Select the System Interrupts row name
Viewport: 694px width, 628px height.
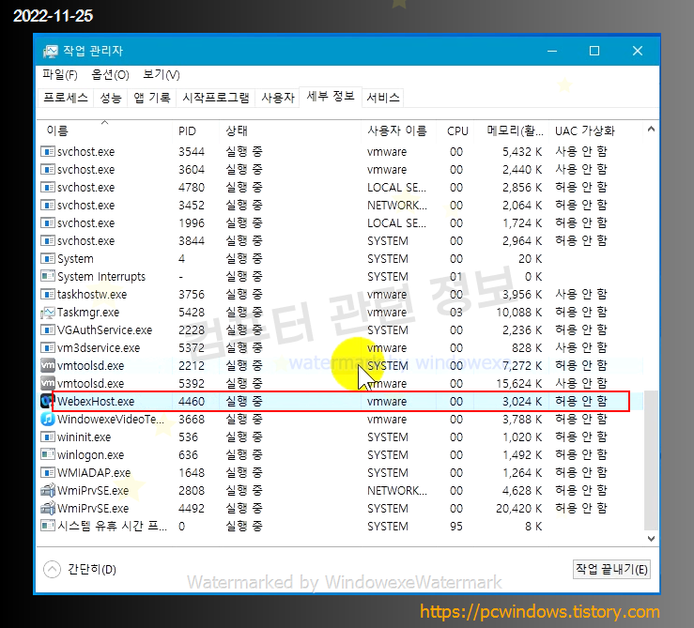[101, 277]
